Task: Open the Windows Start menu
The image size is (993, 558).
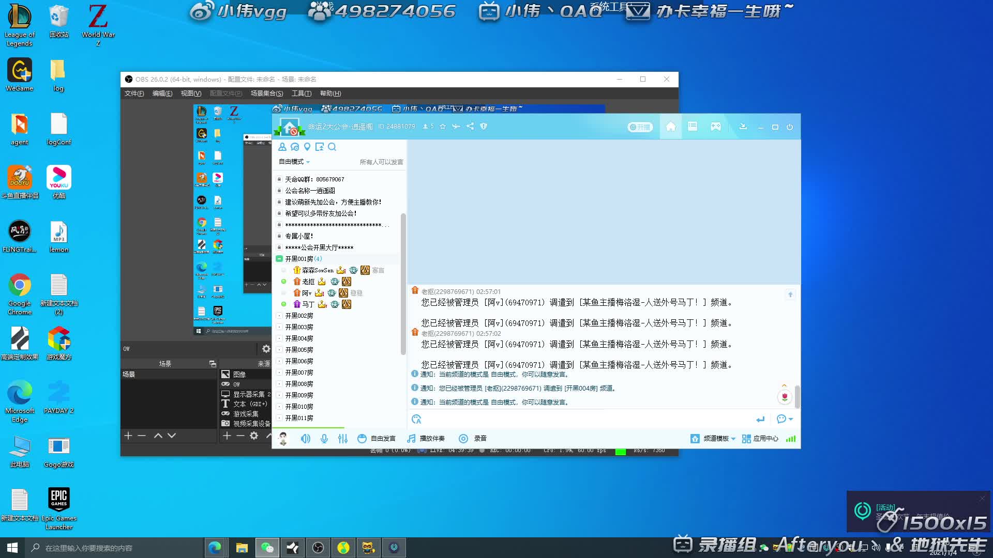Action: click(x=12, y=548)
